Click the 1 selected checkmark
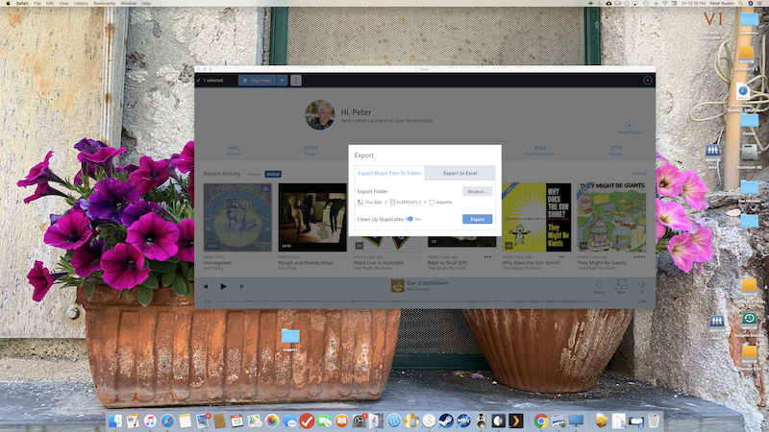 [199, 81]
